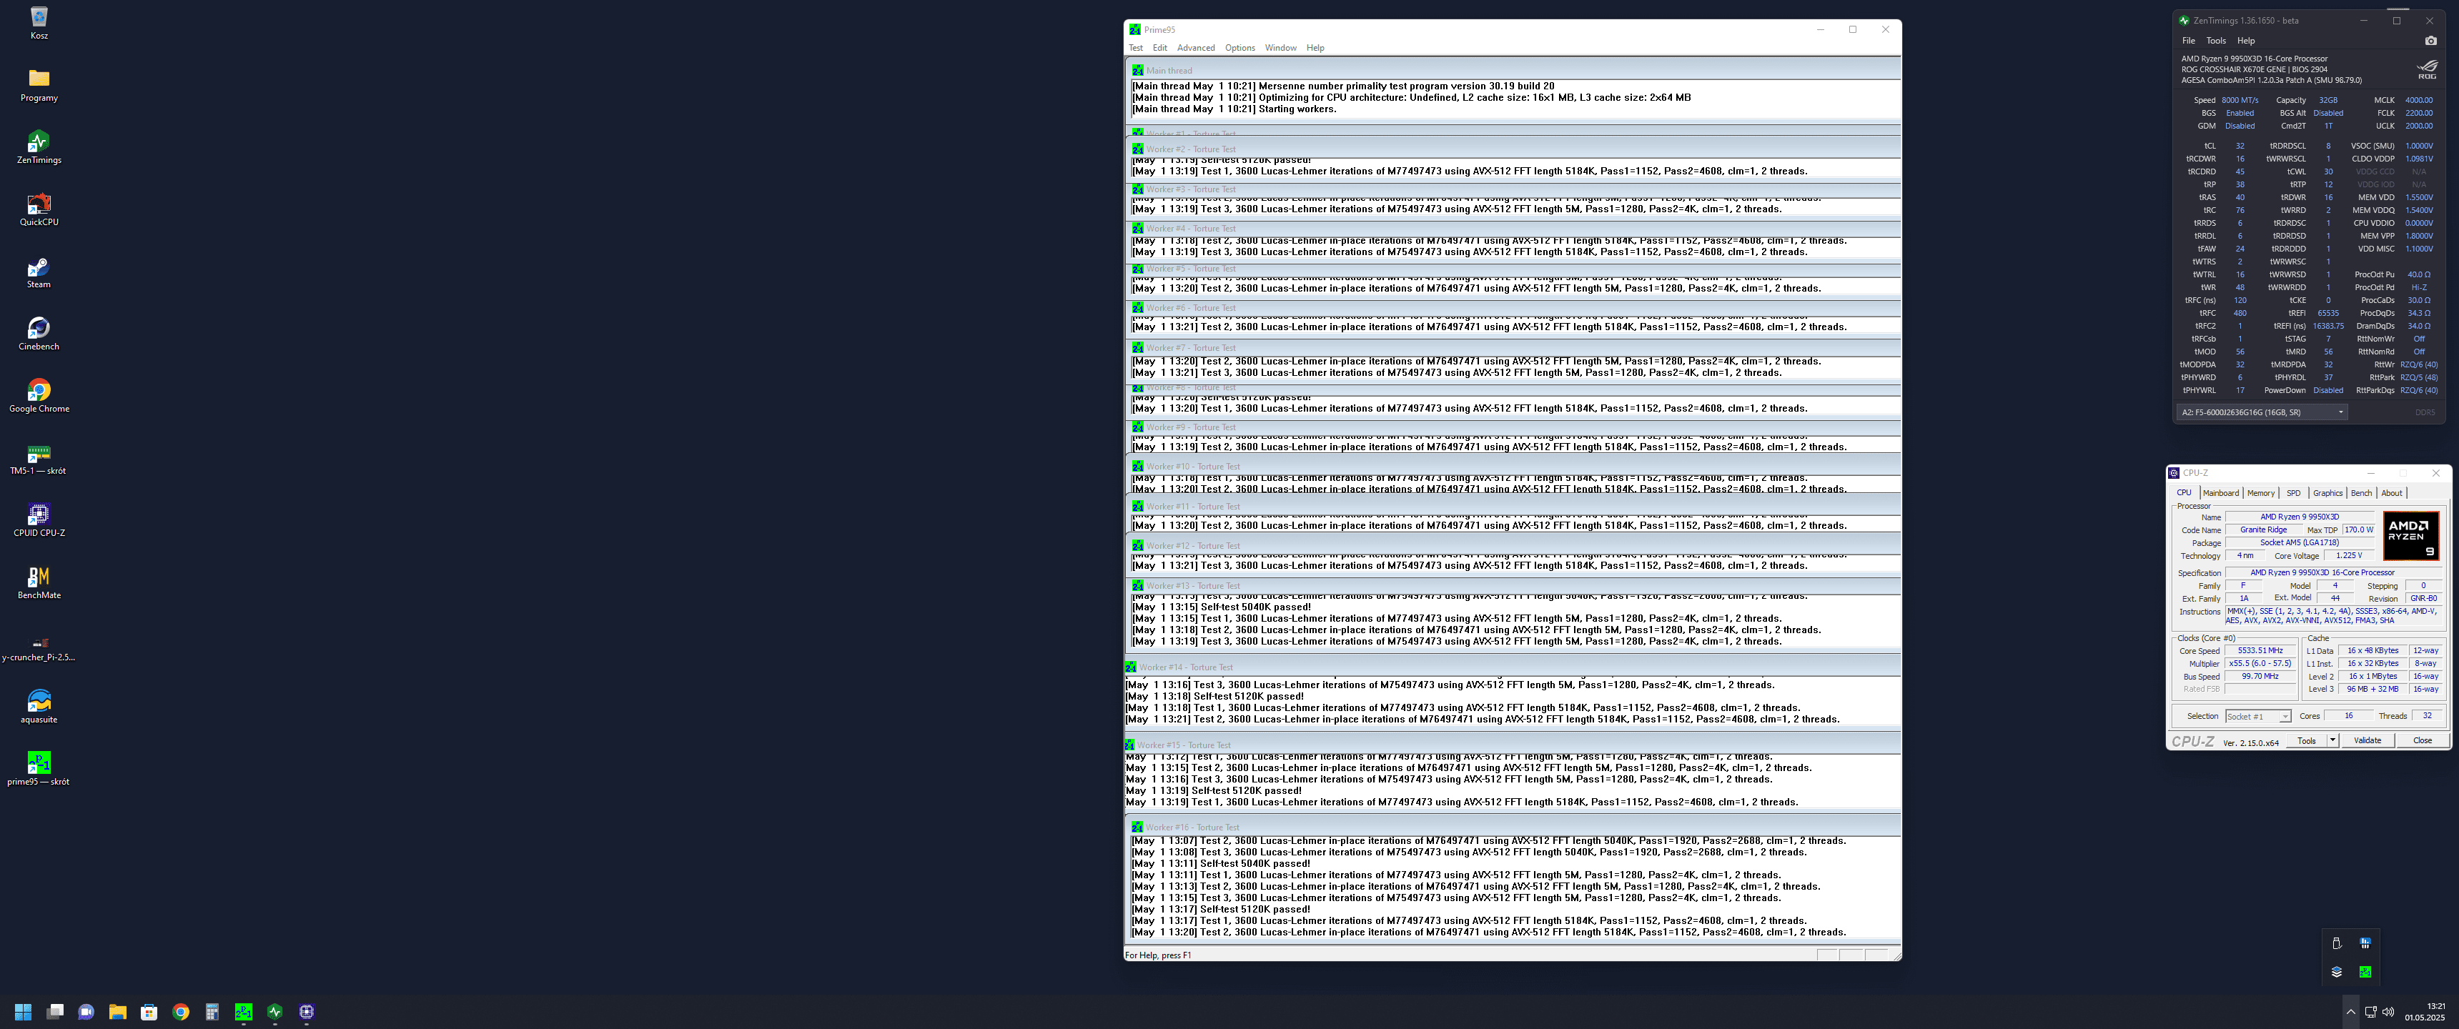This screenshot has width=2459, height=1029.
Task: Click the ZenTimings screenshot camera icon
Action: tap(2430, 41)
